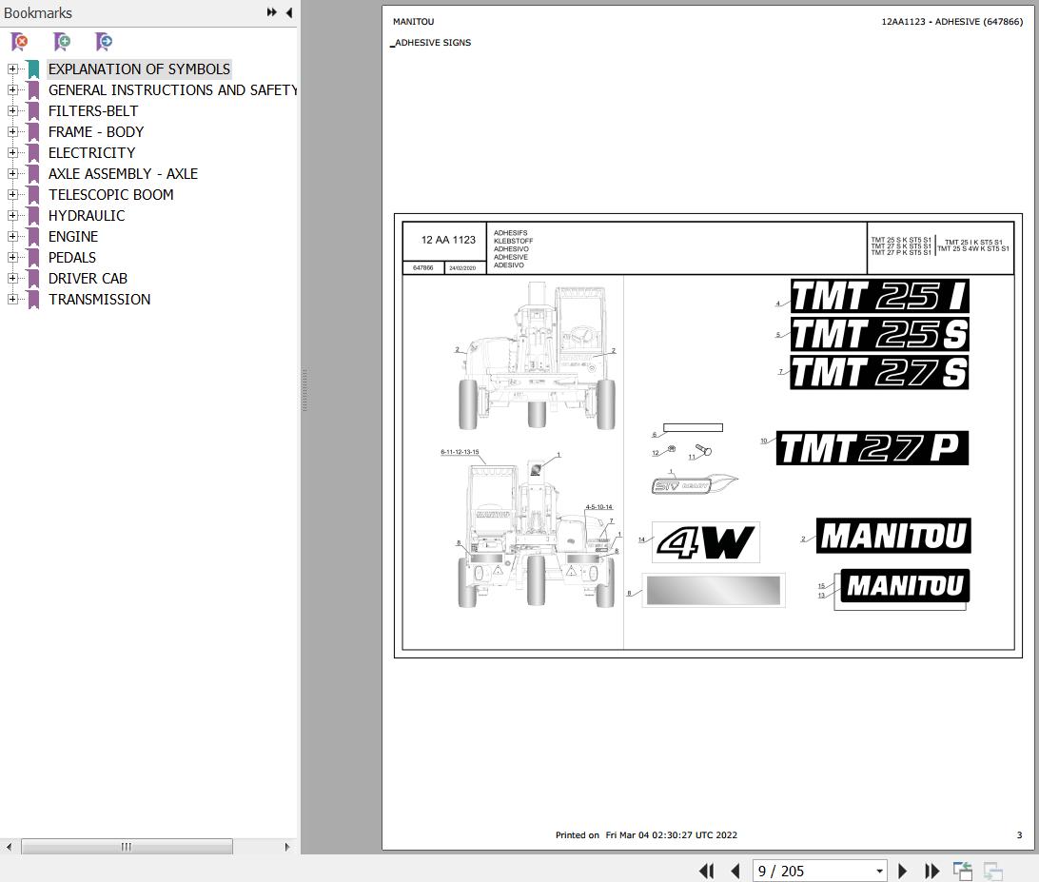Click the grayed page view icon
This screenshot has height=882, width=1039.
[x=992, y=871]
